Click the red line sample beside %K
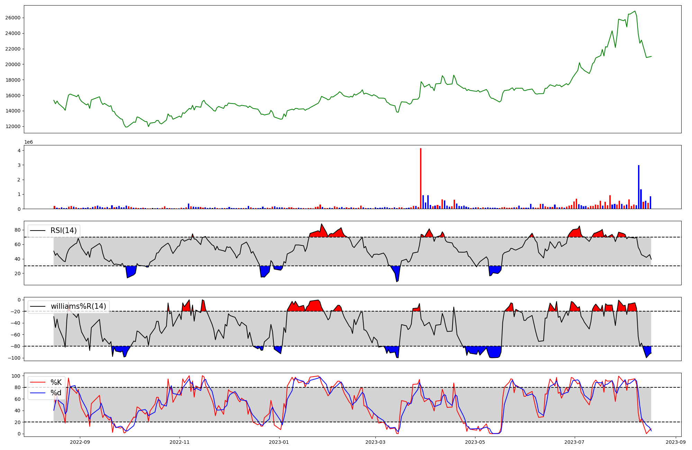The image size is (692, 450). [x=38, y=382]
